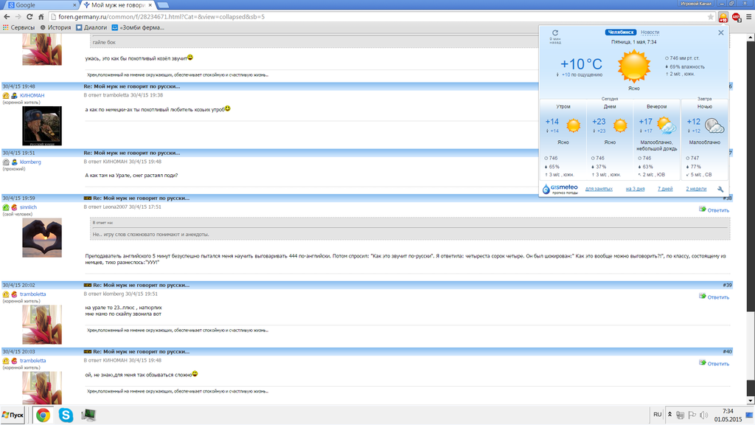Screen dimensions: 755x425
Task: Click the Пуск start button
Action: [x=13, y=415]
